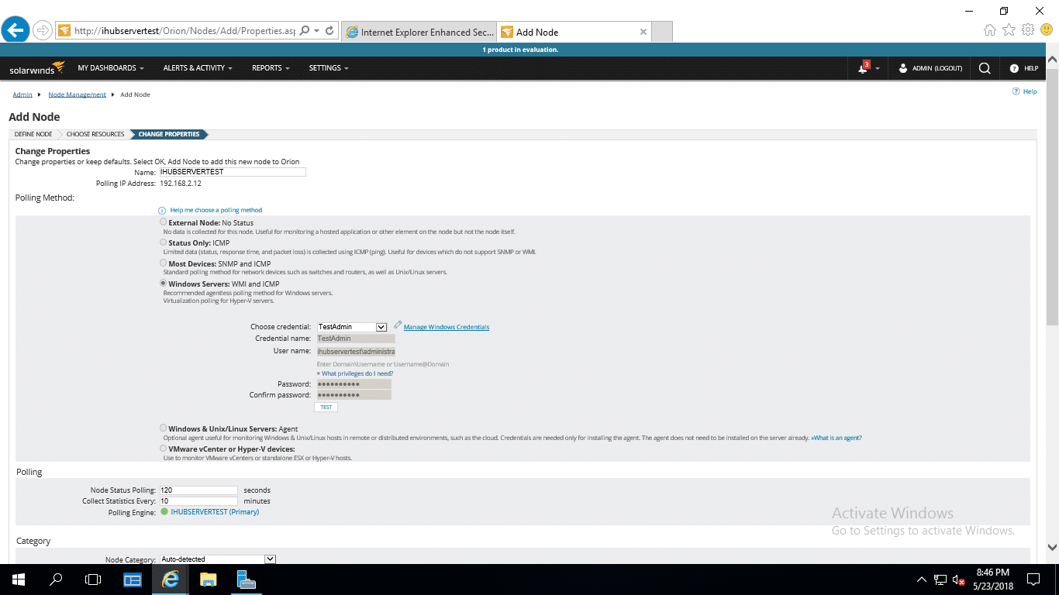The width and height of the screenshot is (1059, 595).
Task: Go to Admin breadcrumb link
Action: (x=22, y=95)
